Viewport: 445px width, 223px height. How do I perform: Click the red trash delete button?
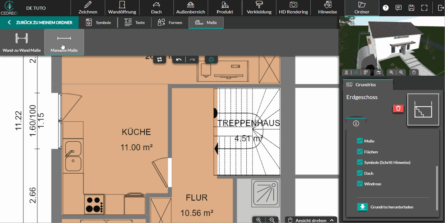(398, 109)
